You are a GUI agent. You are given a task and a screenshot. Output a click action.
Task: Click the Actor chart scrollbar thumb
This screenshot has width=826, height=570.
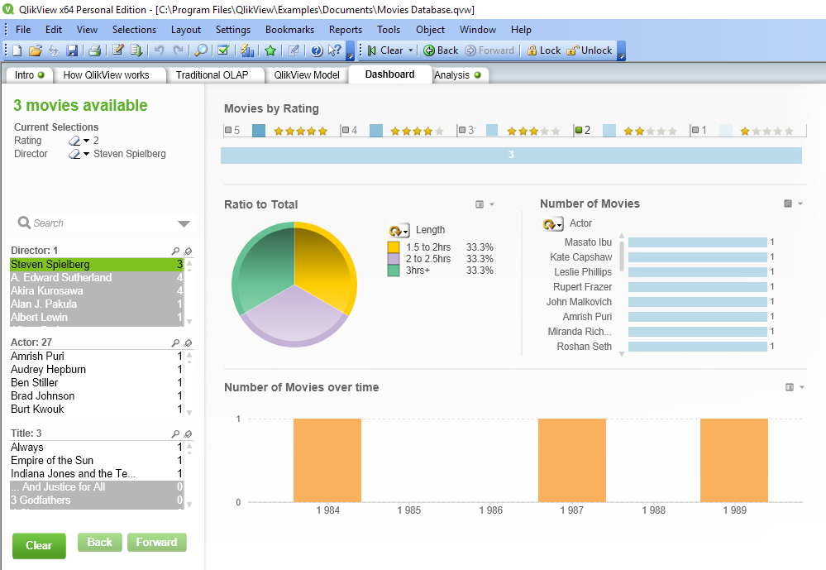pos(622,256)
